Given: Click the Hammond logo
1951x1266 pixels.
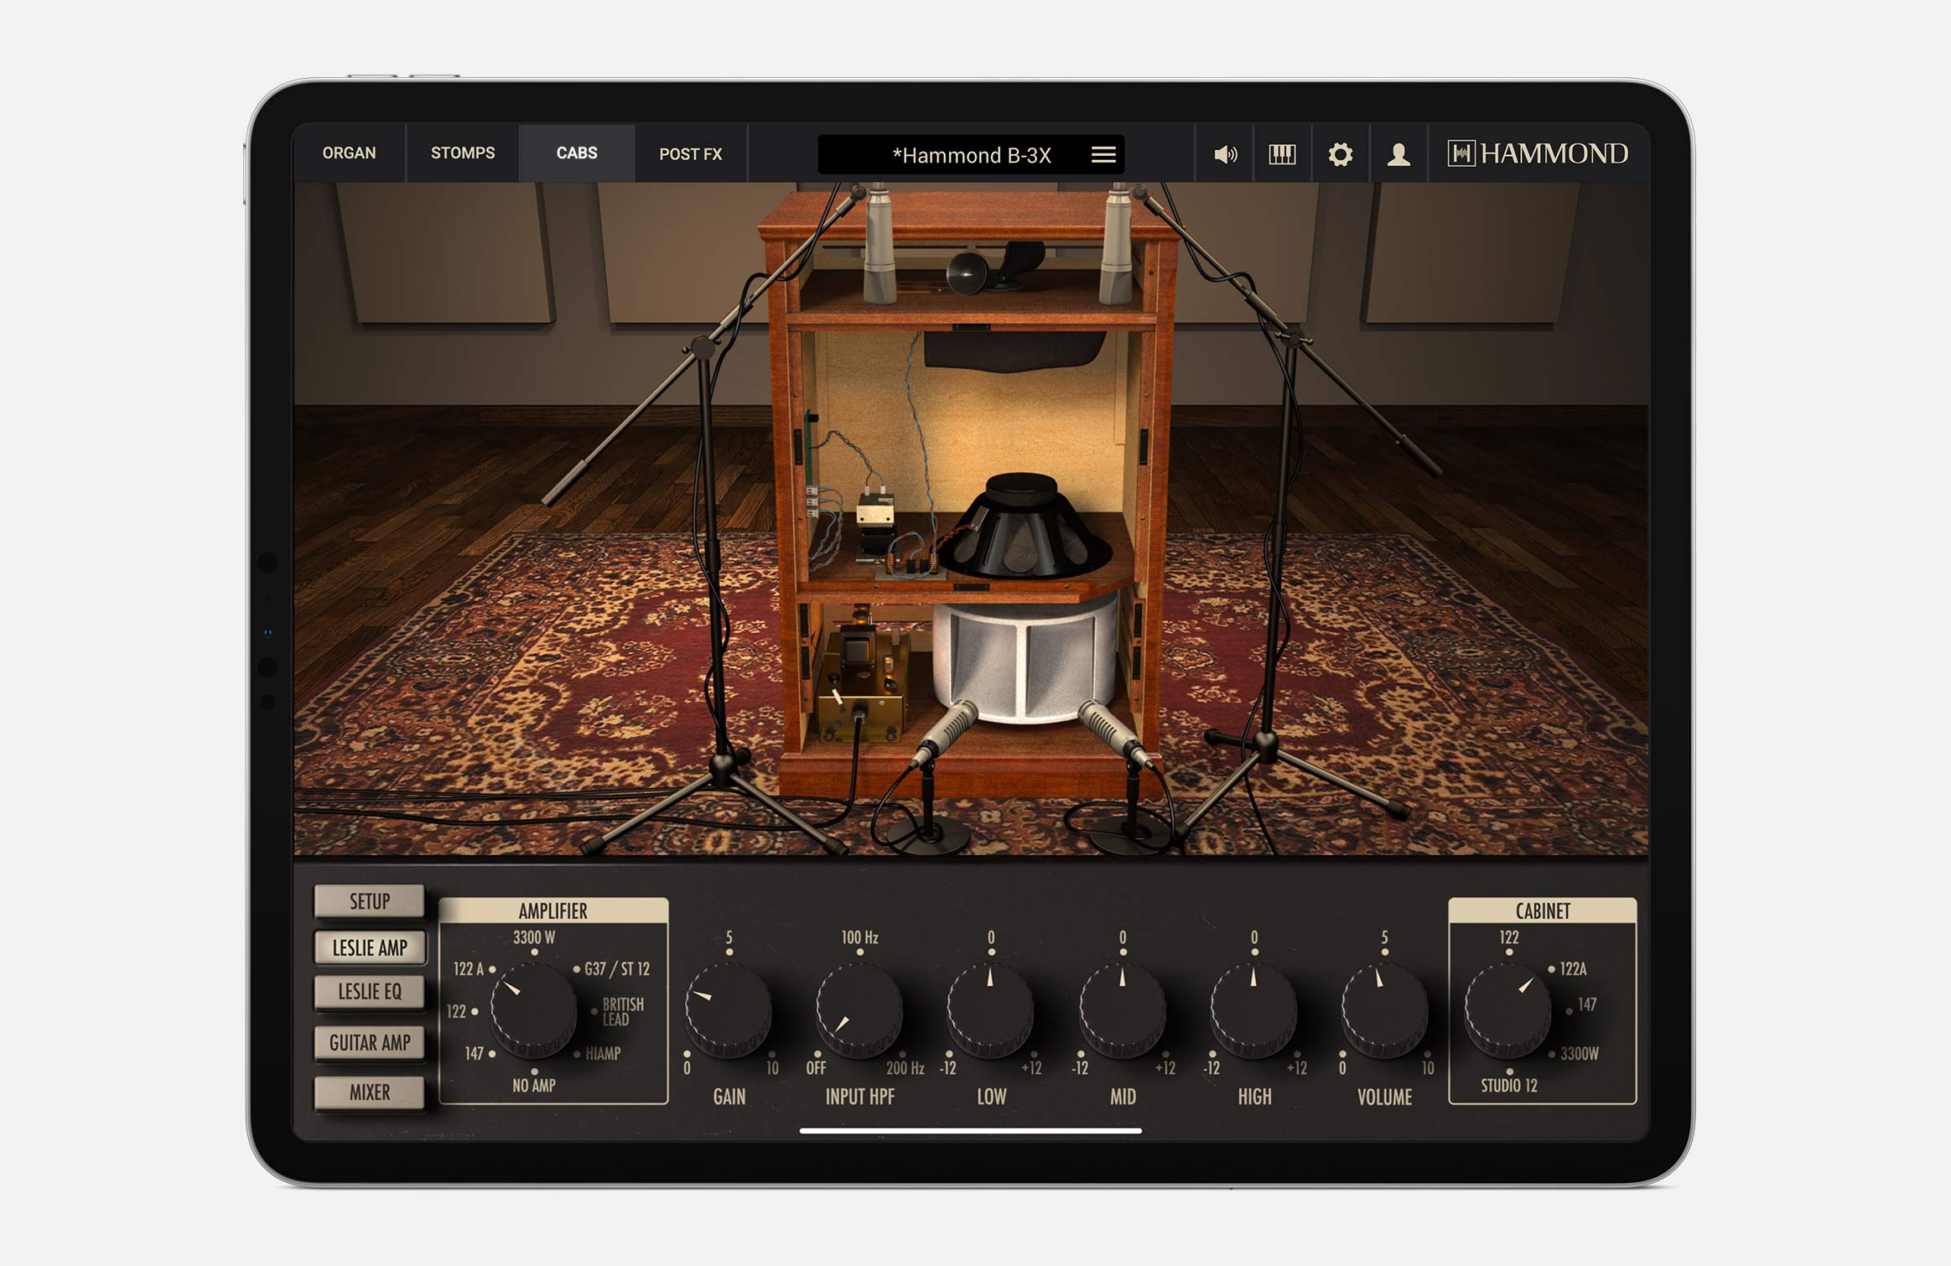Looking at the screenshot, I should [1538, 153].
